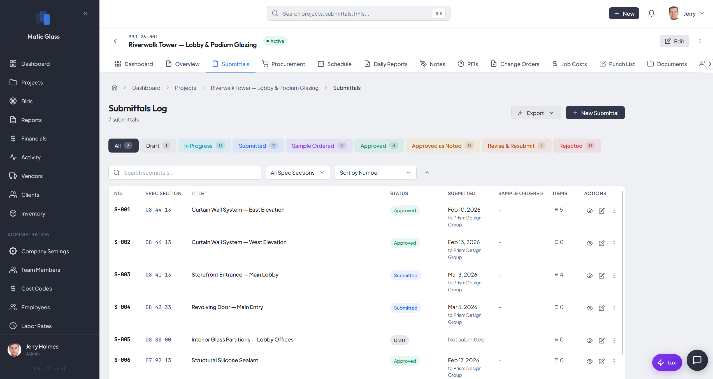Open the RFIs tab

(x=468, y=64)
